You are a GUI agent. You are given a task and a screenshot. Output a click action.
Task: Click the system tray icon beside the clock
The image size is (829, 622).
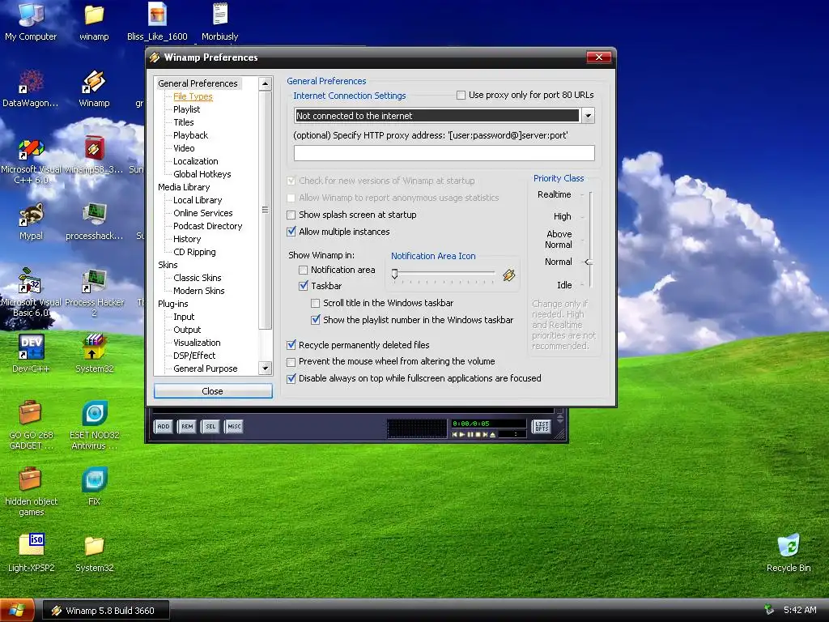point(769,610)
